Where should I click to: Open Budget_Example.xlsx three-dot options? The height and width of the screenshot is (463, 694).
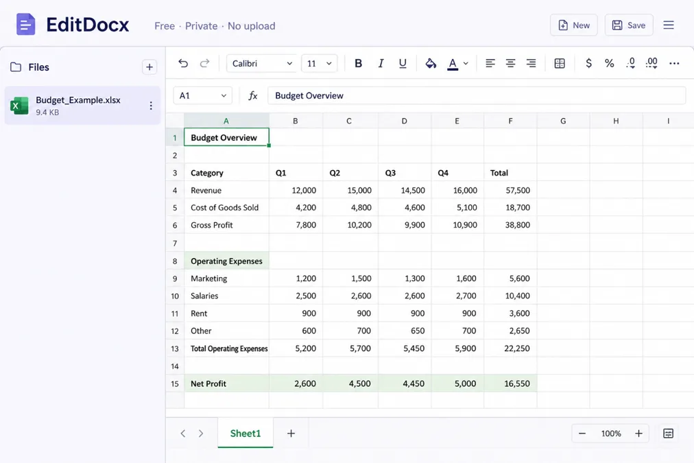tap(151, 106)
